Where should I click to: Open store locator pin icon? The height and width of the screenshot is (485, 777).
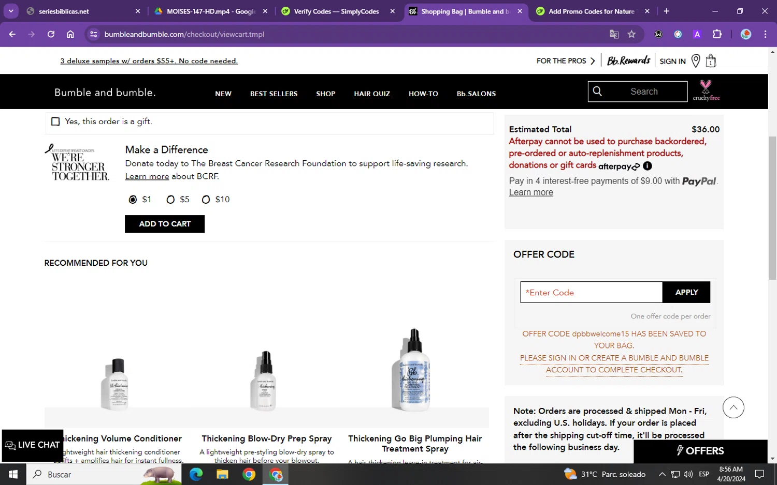[696, 61]
